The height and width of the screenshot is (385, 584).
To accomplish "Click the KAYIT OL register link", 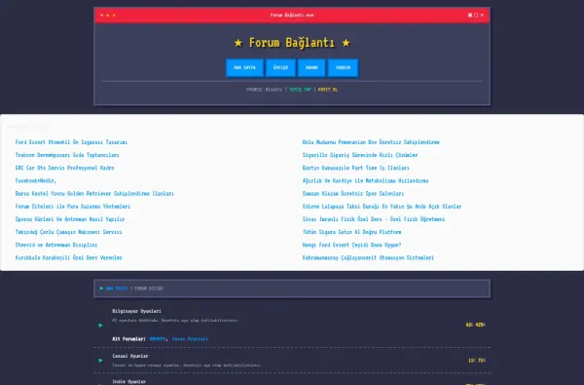I will 328,90.
